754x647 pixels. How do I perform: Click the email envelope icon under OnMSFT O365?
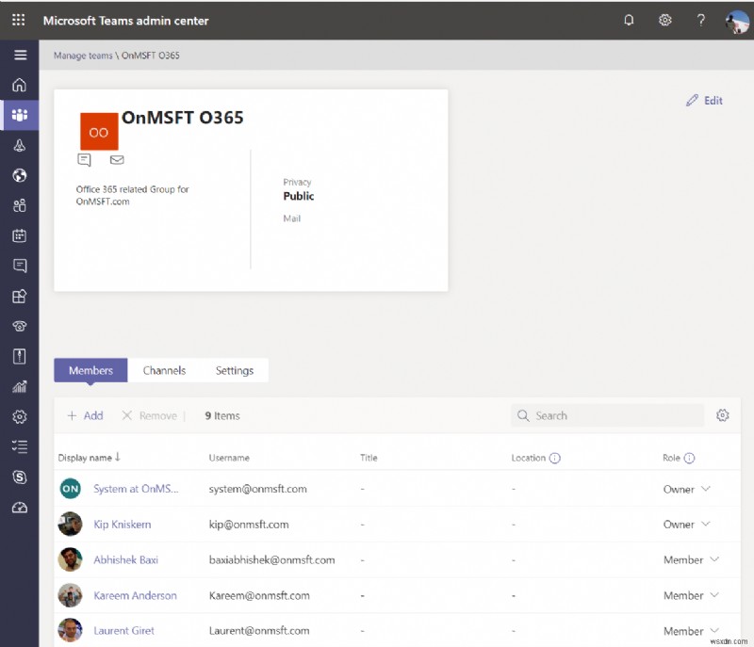[117, 160]
